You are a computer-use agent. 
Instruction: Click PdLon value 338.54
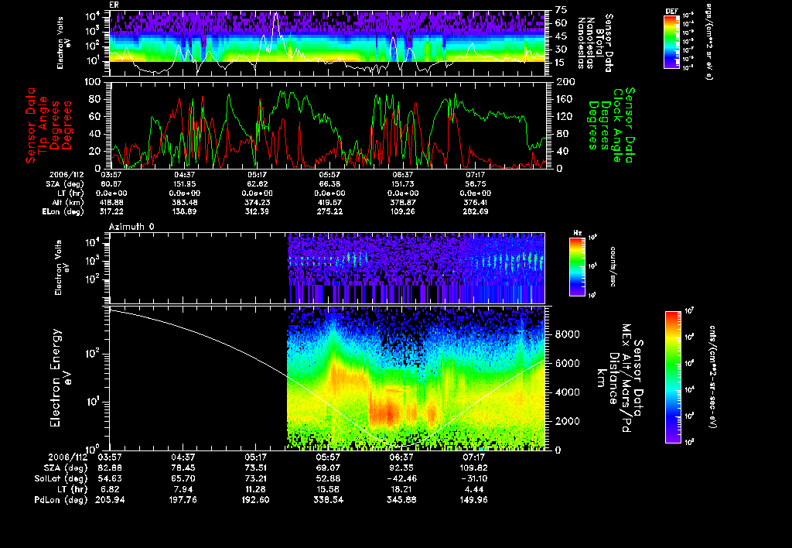328,500
